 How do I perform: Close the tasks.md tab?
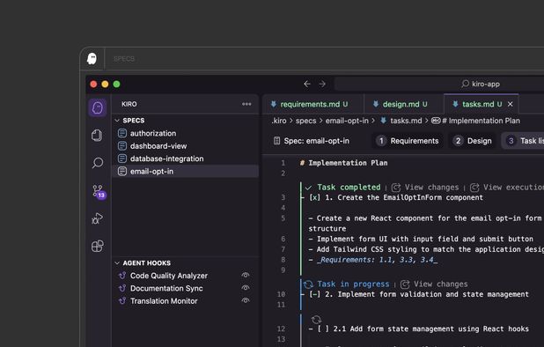click(510, 104)
